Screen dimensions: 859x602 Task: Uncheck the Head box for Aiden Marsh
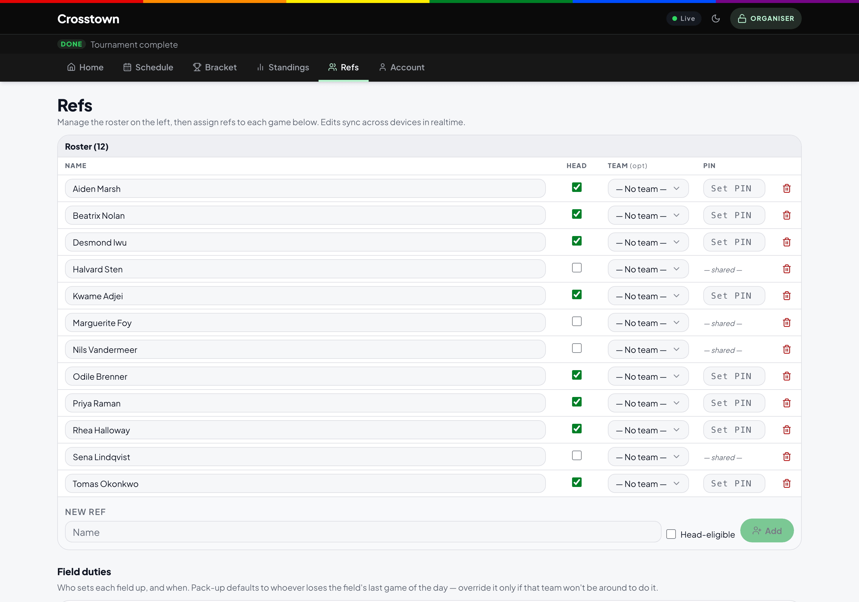577,187
